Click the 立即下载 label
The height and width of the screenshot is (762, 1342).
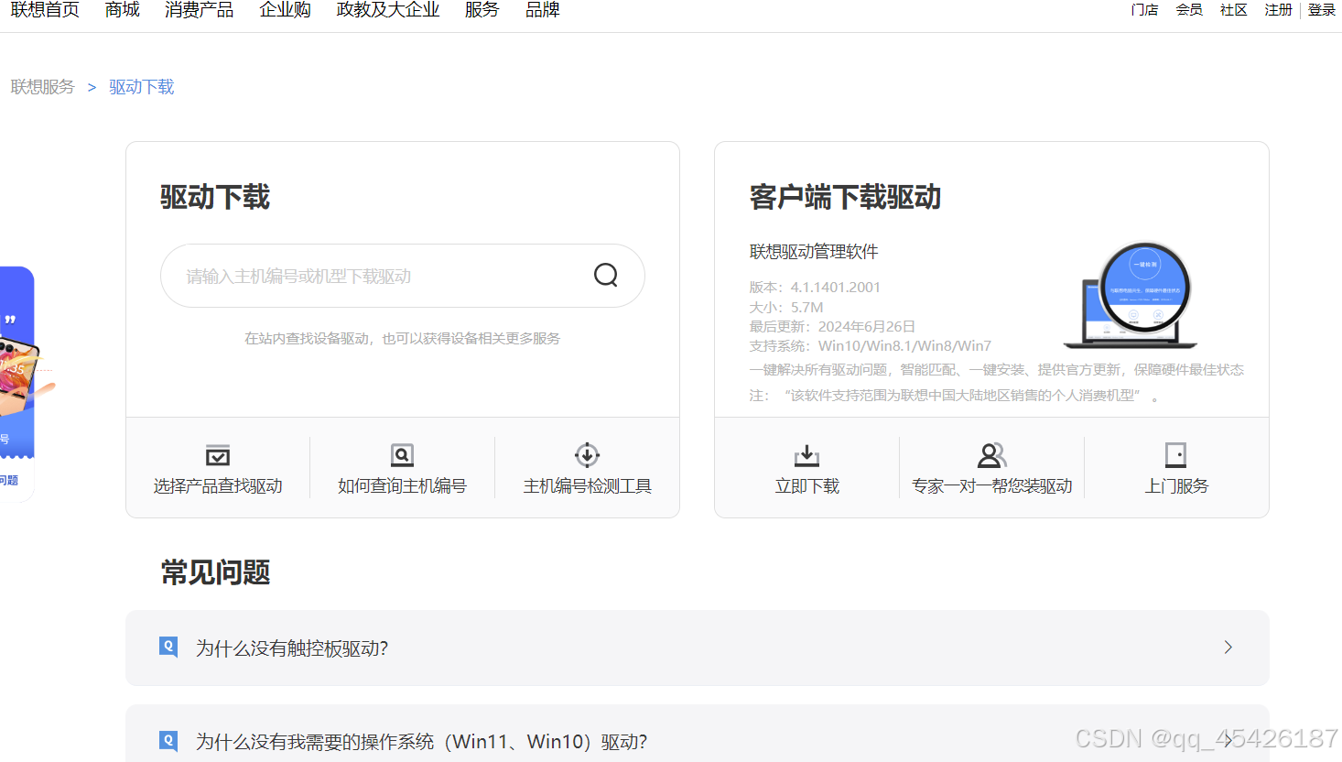tap(806, 486)
